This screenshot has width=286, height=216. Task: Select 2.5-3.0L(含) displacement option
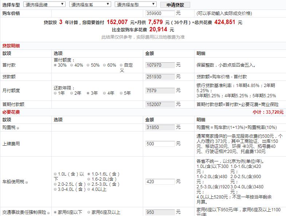click(89, 184)
